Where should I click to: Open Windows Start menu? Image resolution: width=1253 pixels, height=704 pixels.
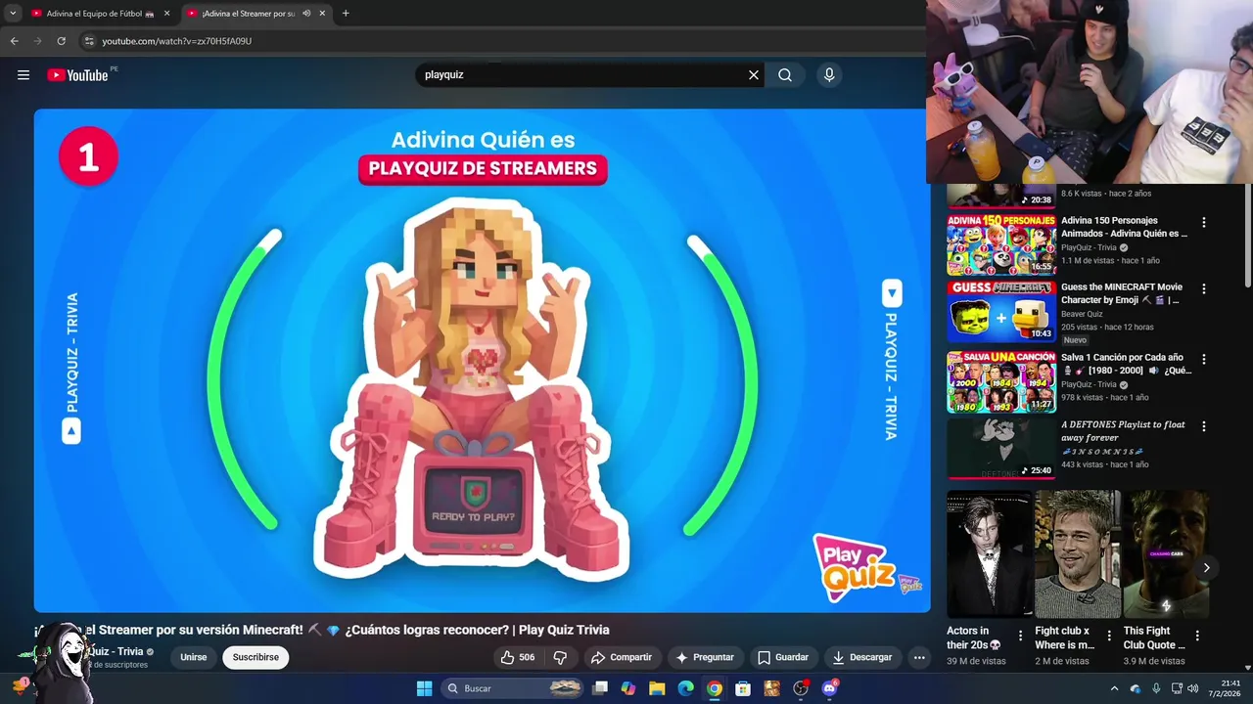pos(424,688)
